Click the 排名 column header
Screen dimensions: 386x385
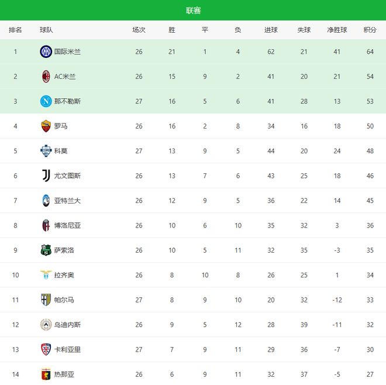[15, 30]
